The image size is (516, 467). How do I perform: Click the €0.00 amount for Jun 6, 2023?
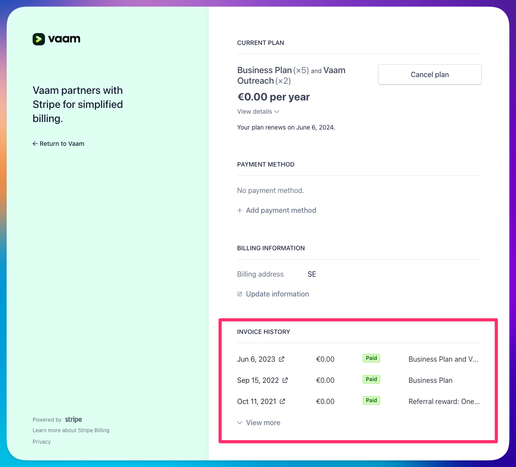(x=325, y=359)
